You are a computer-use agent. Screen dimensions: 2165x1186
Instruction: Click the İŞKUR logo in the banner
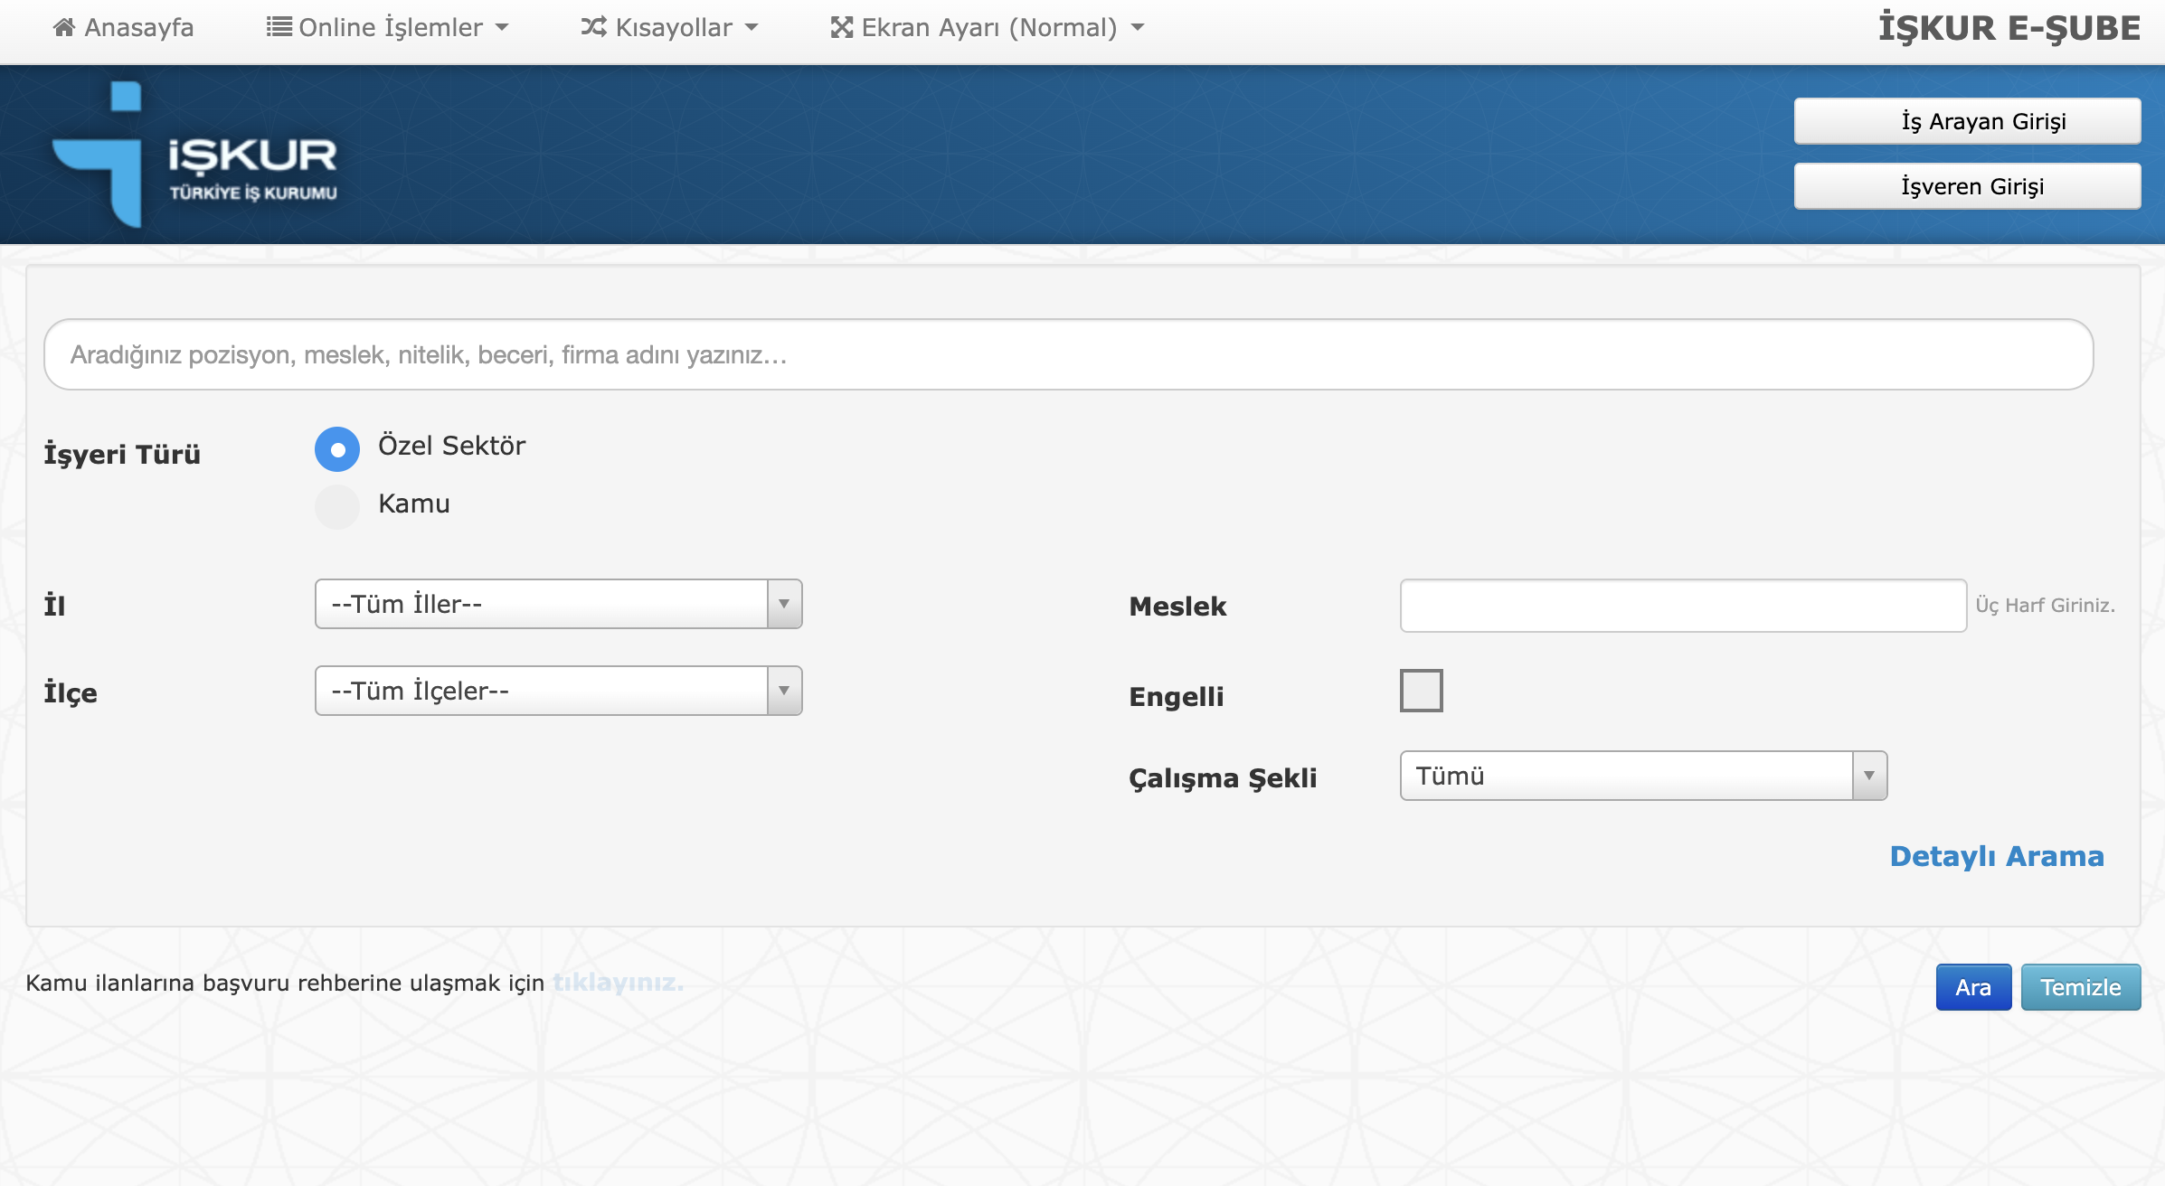click(195, 155)
